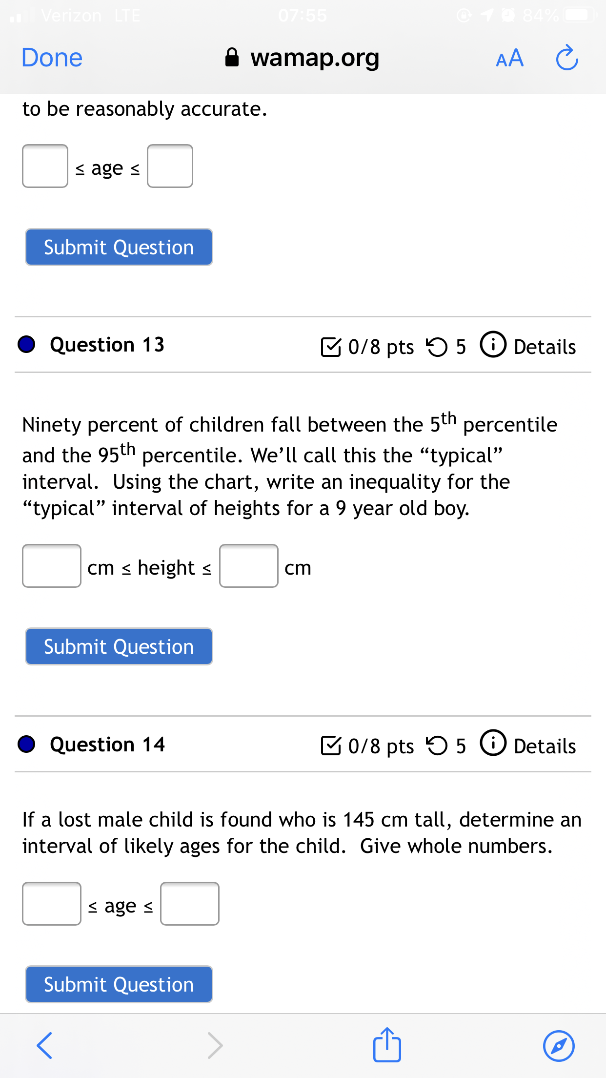Click Question 13 retry attempts icon
This screenshot has height=1078, width=606.
click(436, 347)
